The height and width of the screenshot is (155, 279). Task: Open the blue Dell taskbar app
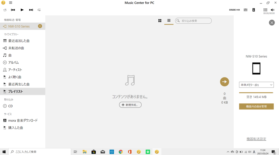pyautogui.click(x=111, y=152)
